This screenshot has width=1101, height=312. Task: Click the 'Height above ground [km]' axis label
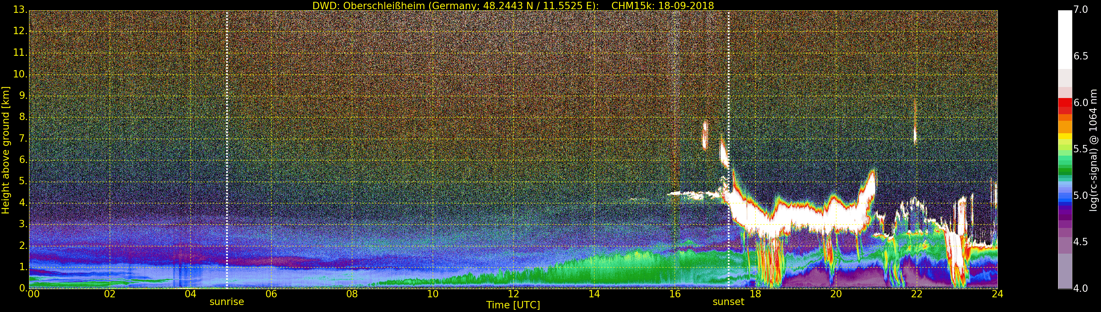(x=6, y=150)
